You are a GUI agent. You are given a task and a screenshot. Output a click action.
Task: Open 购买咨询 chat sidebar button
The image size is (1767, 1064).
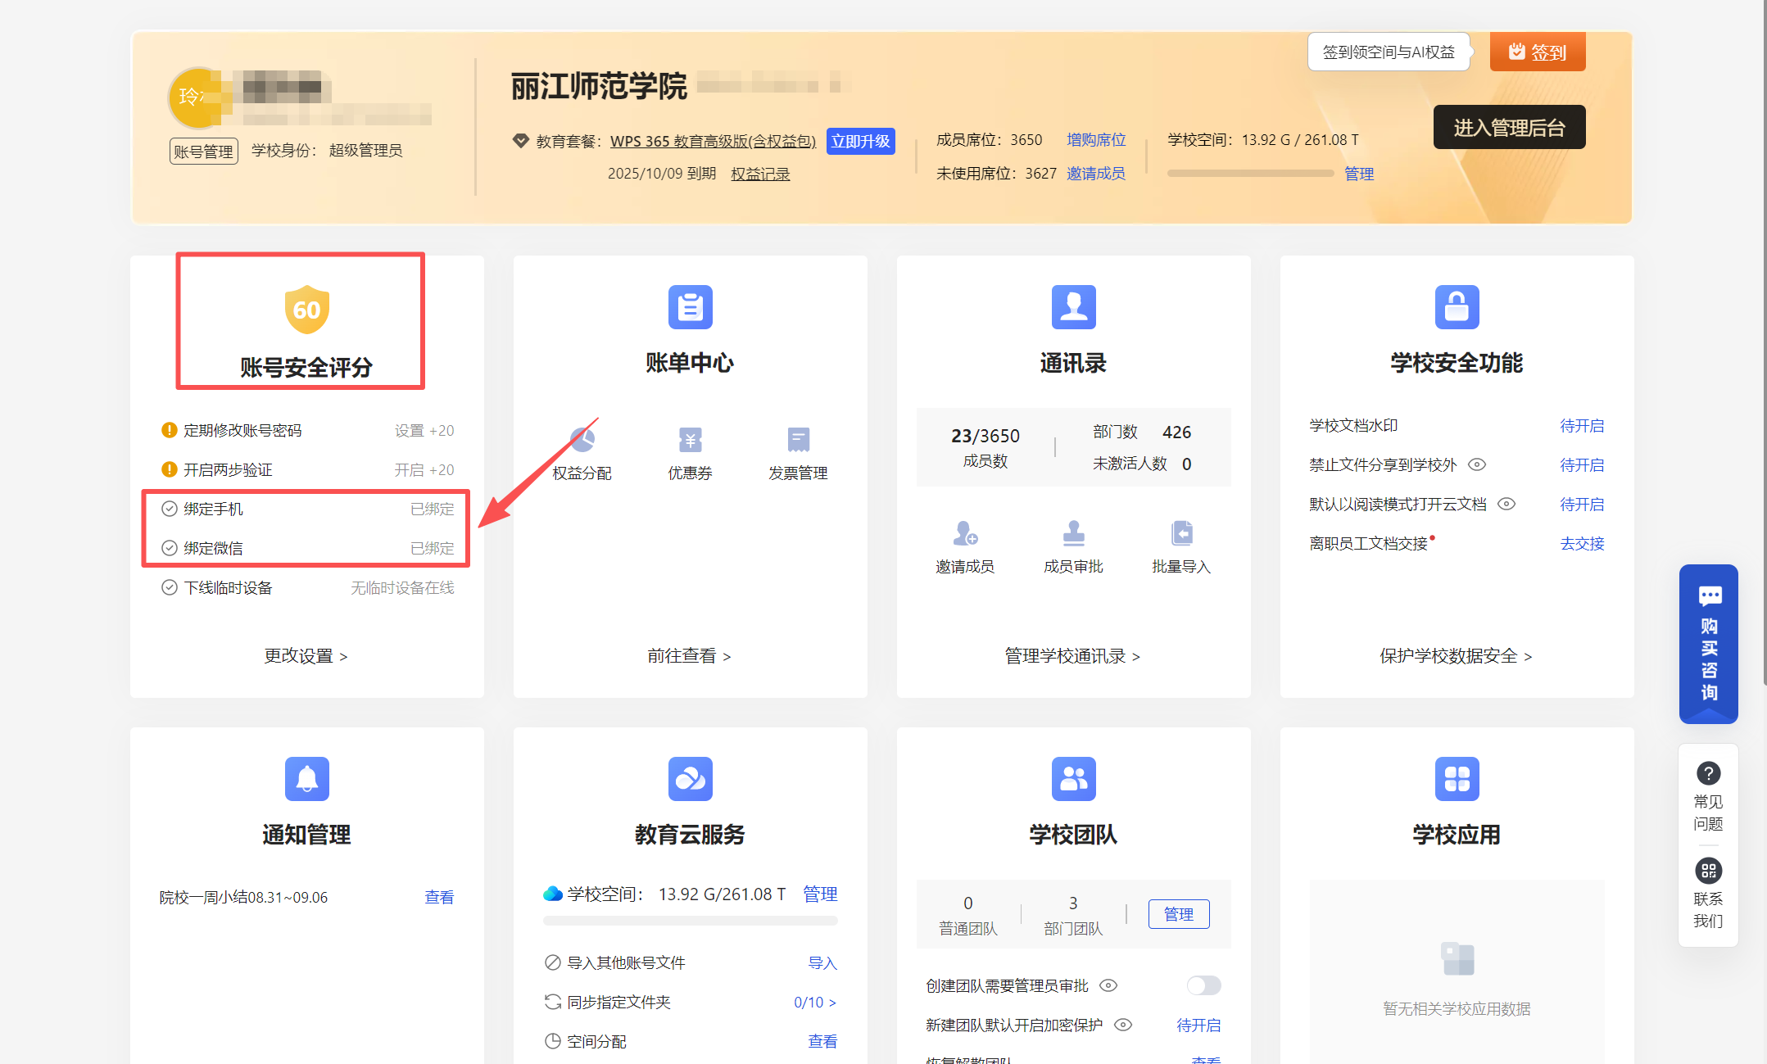point(1708,644)
